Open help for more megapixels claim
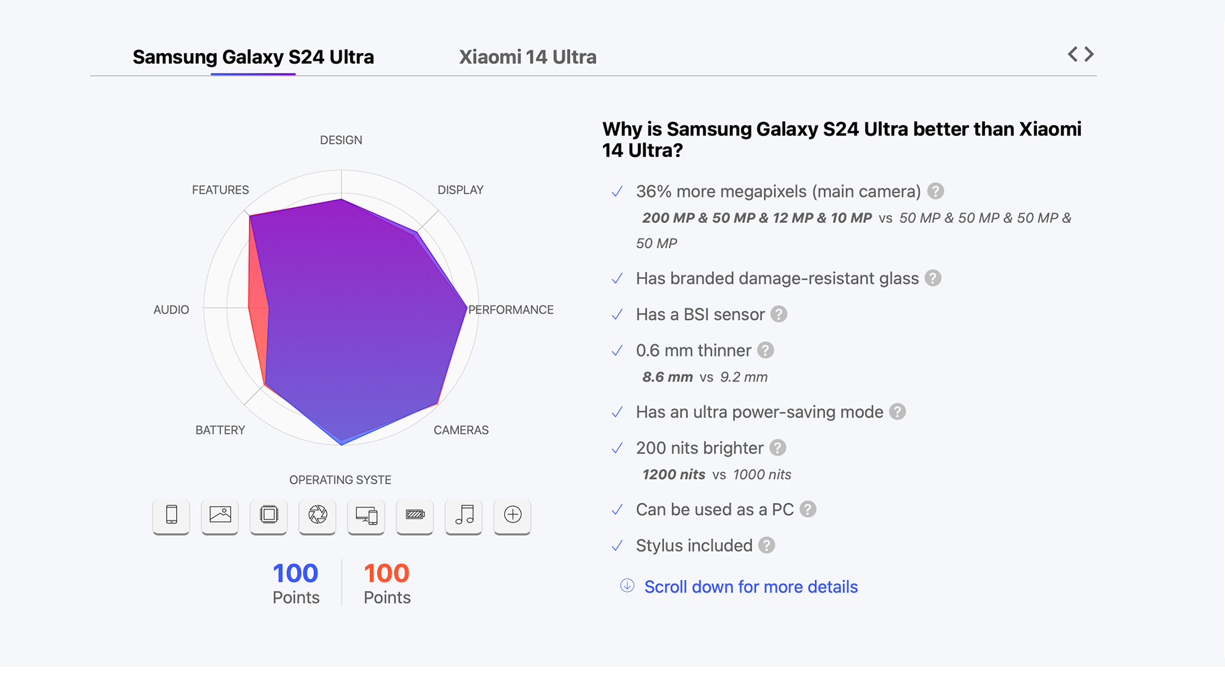Screen dimensions: 1225x685 pos(935,191)
